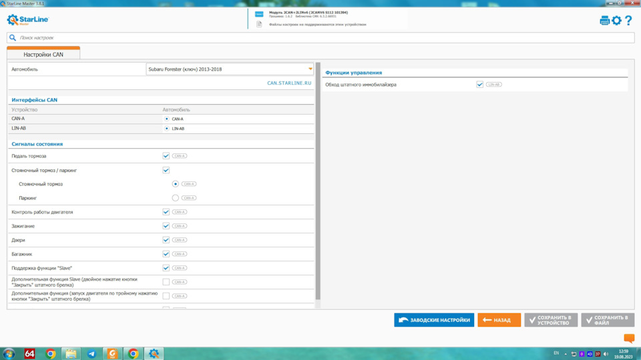This screenshot has width=641, height=360.
Task: Click the CAN settings list vertical scrollbar
Action: point(318,181)
